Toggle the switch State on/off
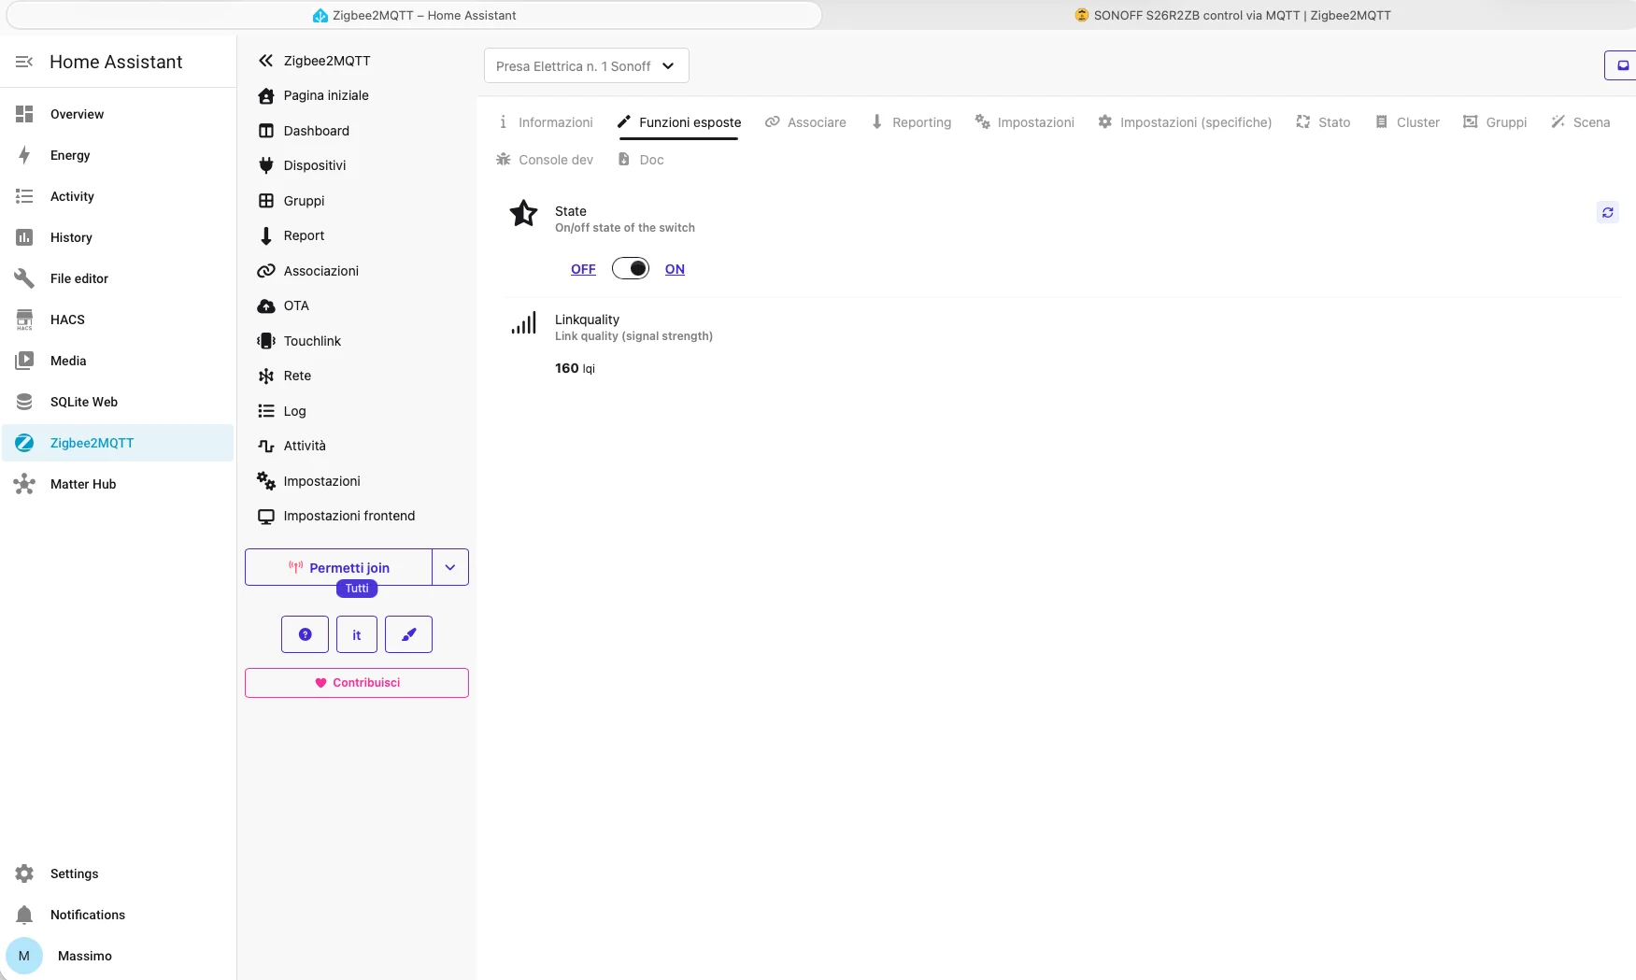Image resolution: width=1636 pixels, height=980 pixels. tap(631, 269)
